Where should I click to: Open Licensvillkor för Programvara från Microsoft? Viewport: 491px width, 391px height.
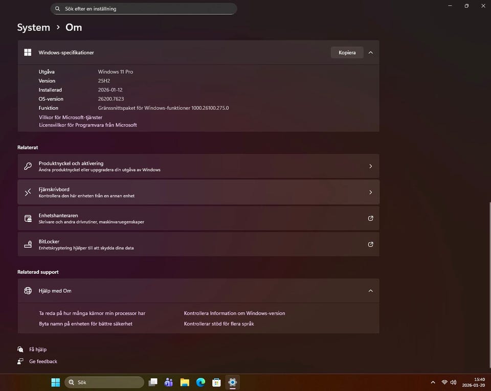click(x=88, y=125)
